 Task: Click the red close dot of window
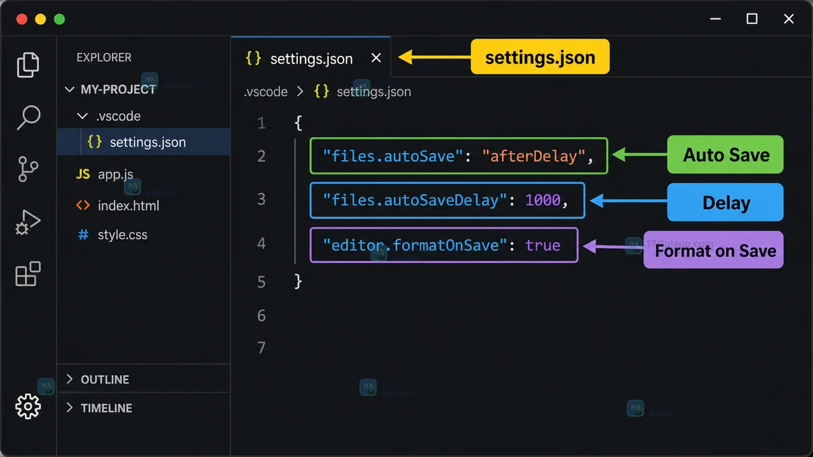pyautogui.click(x=22, y=19)
